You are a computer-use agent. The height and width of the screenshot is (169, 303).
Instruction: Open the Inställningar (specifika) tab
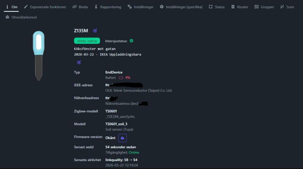(181, 7)
